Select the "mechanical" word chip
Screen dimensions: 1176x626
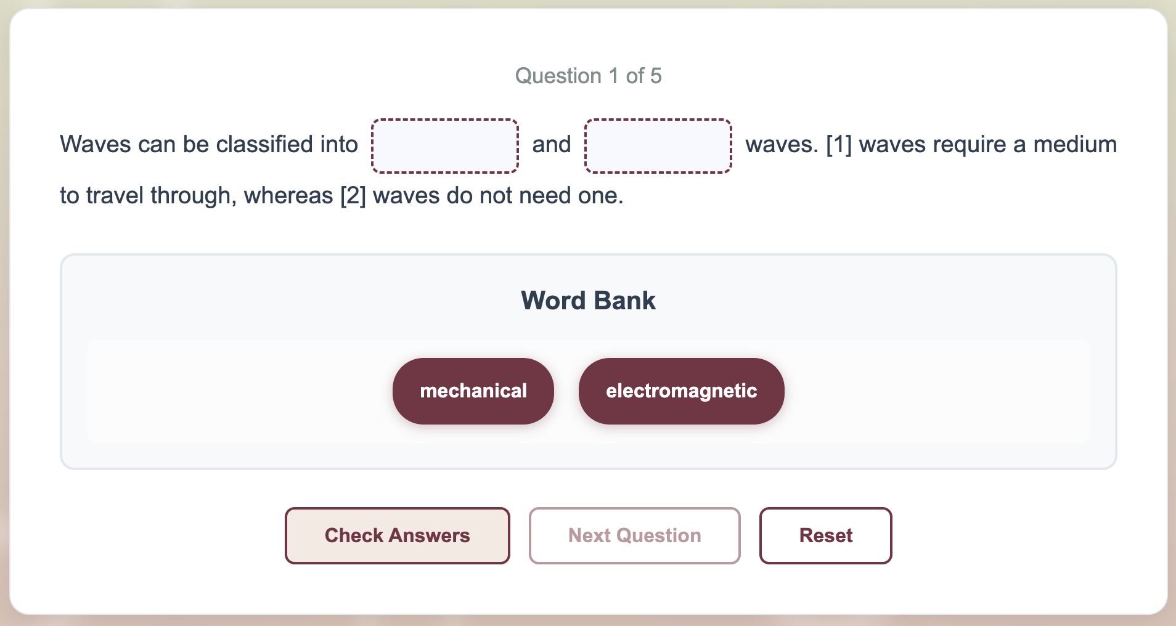point(473,391)
